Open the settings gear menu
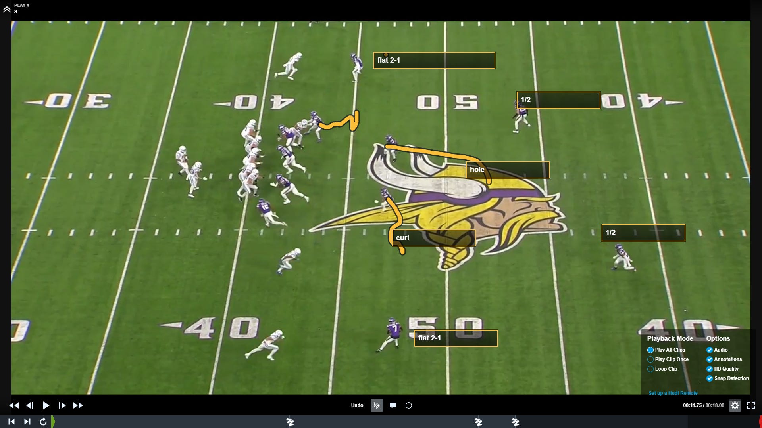Image resolution: width=762 pixels, height=428 pixels. (735, 405)
